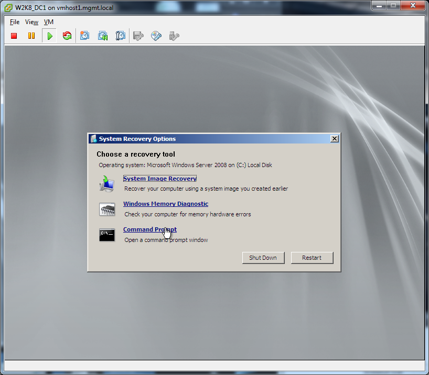Screen dimensions: 429x375
Task: Click the Reset VM toolbar icon
Action: (x=67, y=36)
